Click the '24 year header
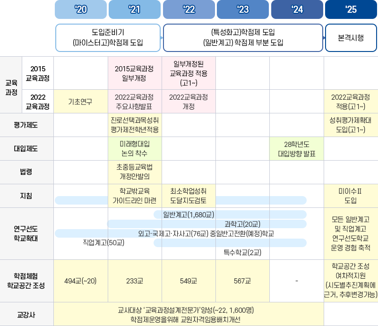This screenshot has height=326, width=378. tap(297, 9)
